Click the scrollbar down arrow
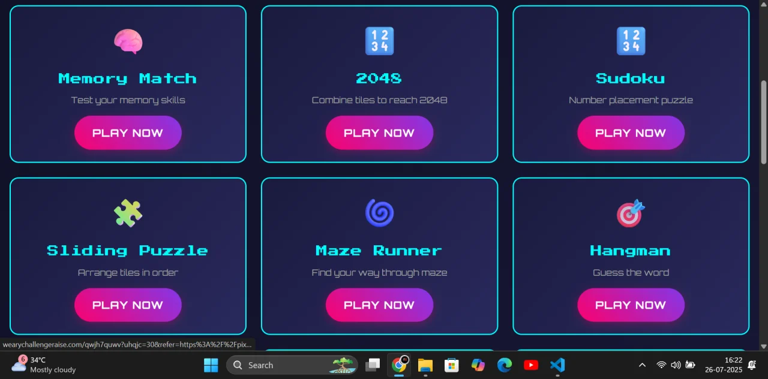The height and width of the screenshot is (379, 768). (x=764, y=346)
